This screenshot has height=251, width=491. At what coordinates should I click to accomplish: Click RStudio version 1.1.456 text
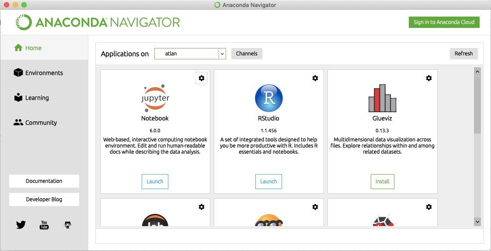[x=268, y=131]
